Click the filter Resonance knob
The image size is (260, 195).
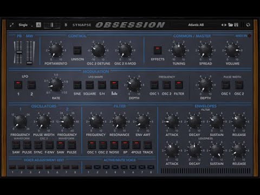(119, 121)
